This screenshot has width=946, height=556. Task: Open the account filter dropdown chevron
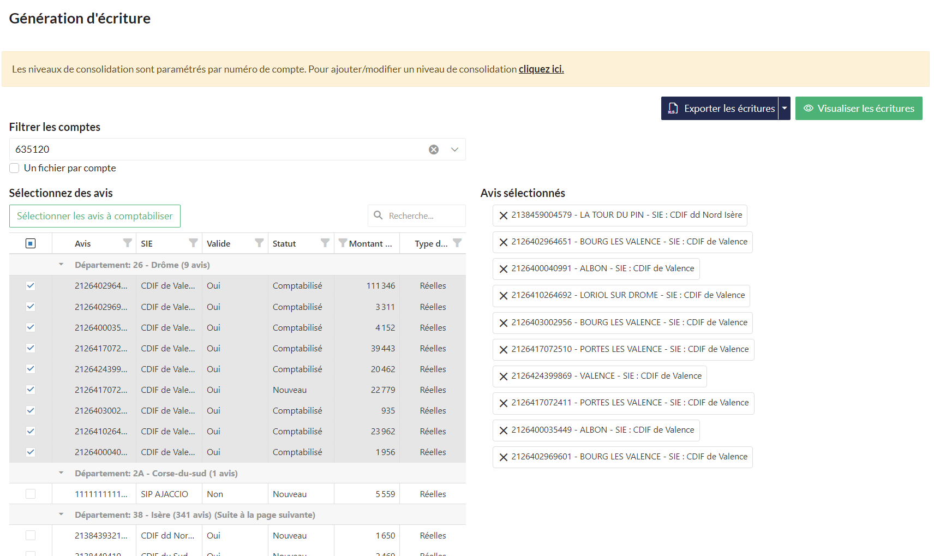(454, 150)
